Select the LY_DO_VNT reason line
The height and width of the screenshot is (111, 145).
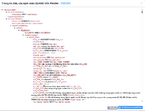(x=57, y=88)
